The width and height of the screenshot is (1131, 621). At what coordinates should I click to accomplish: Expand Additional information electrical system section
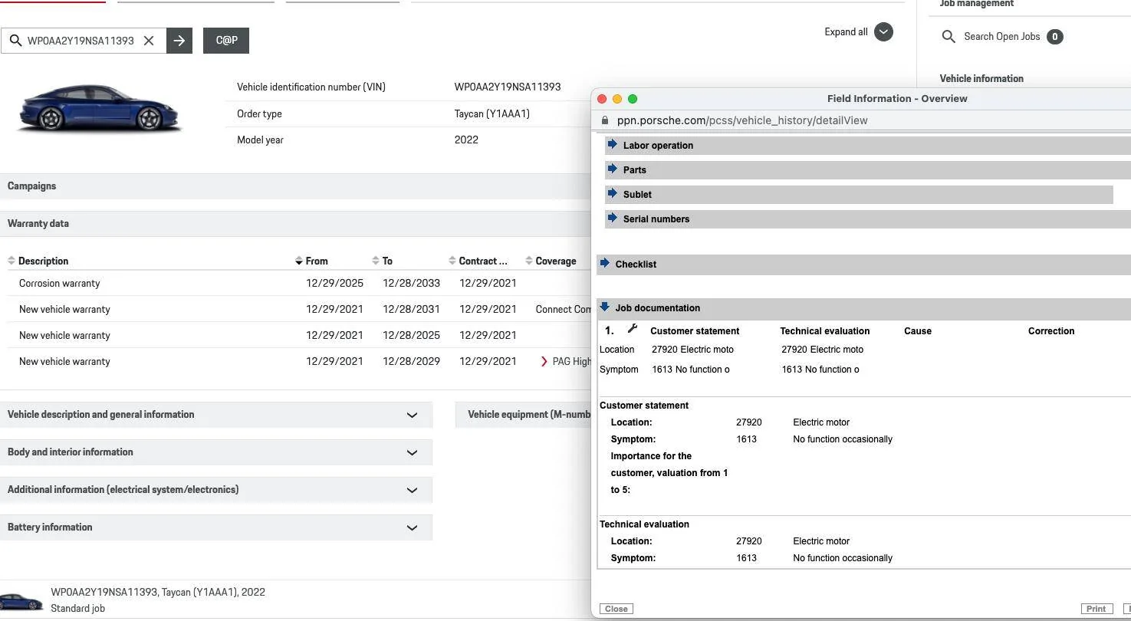pyautogui.click(x=216, y=490)
